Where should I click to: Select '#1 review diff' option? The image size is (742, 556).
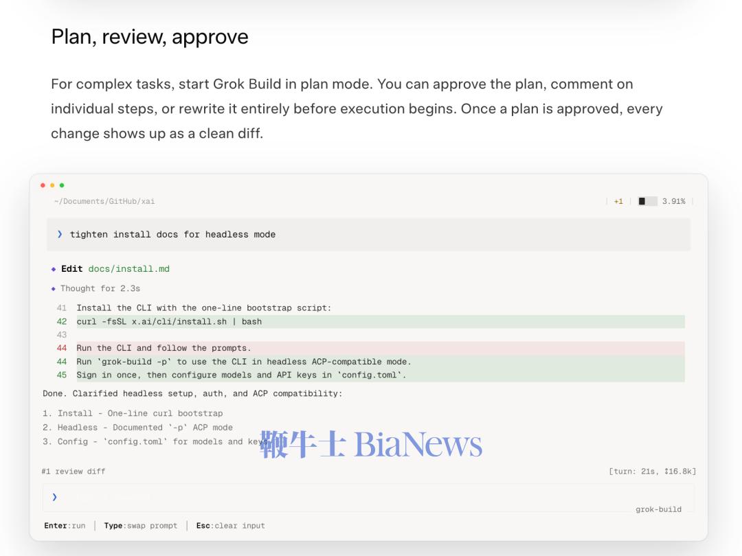click(x=74, y=472)
